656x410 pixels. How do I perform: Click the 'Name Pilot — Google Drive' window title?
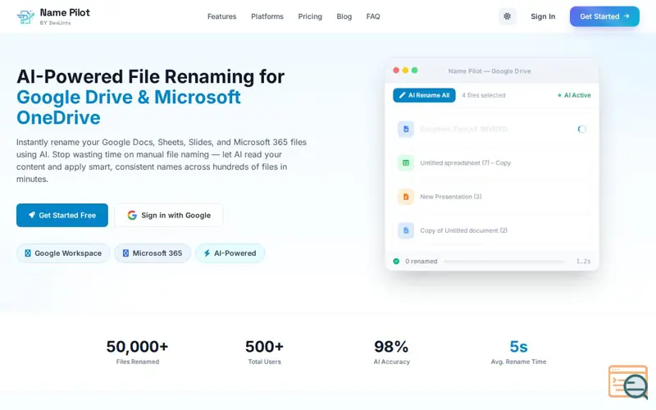tap(490, 71)
